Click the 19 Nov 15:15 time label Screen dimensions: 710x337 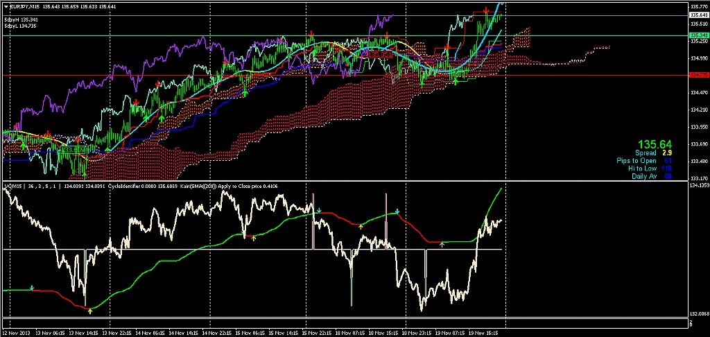click(x=485, y=334)
